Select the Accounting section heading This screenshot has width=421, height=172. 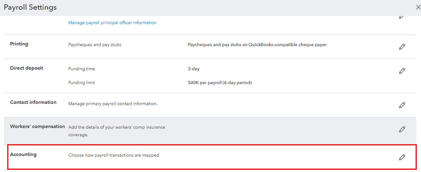[23, 154]
